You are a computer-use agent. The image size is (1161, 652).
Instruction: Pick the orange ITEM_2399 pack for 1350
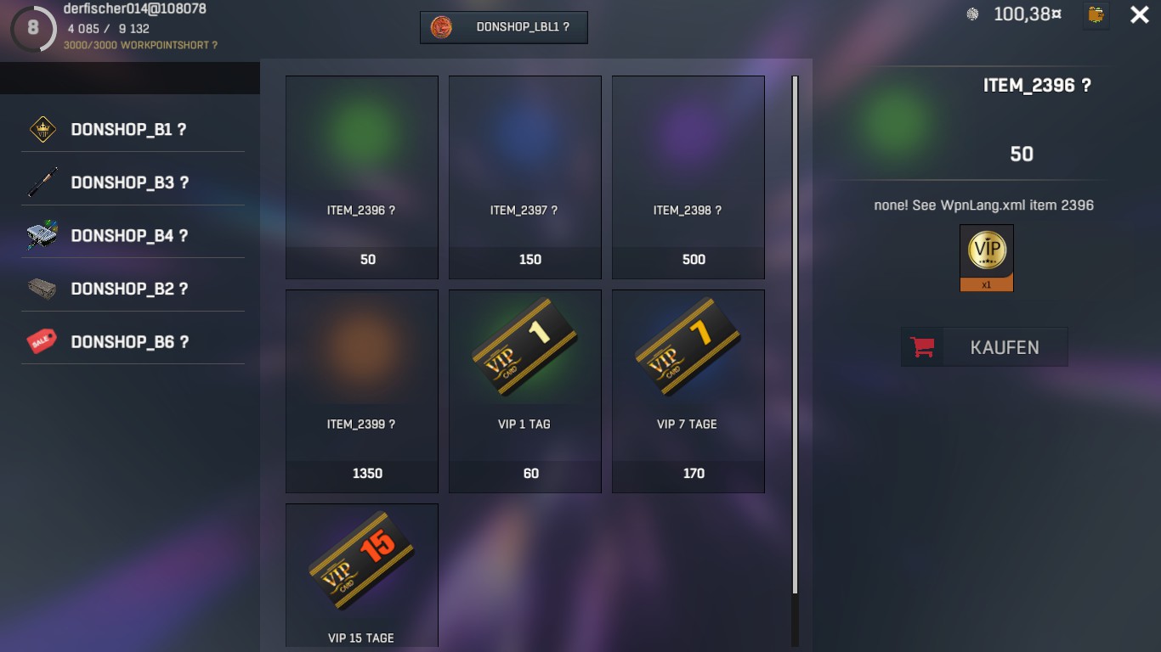[x=362, y=391]
